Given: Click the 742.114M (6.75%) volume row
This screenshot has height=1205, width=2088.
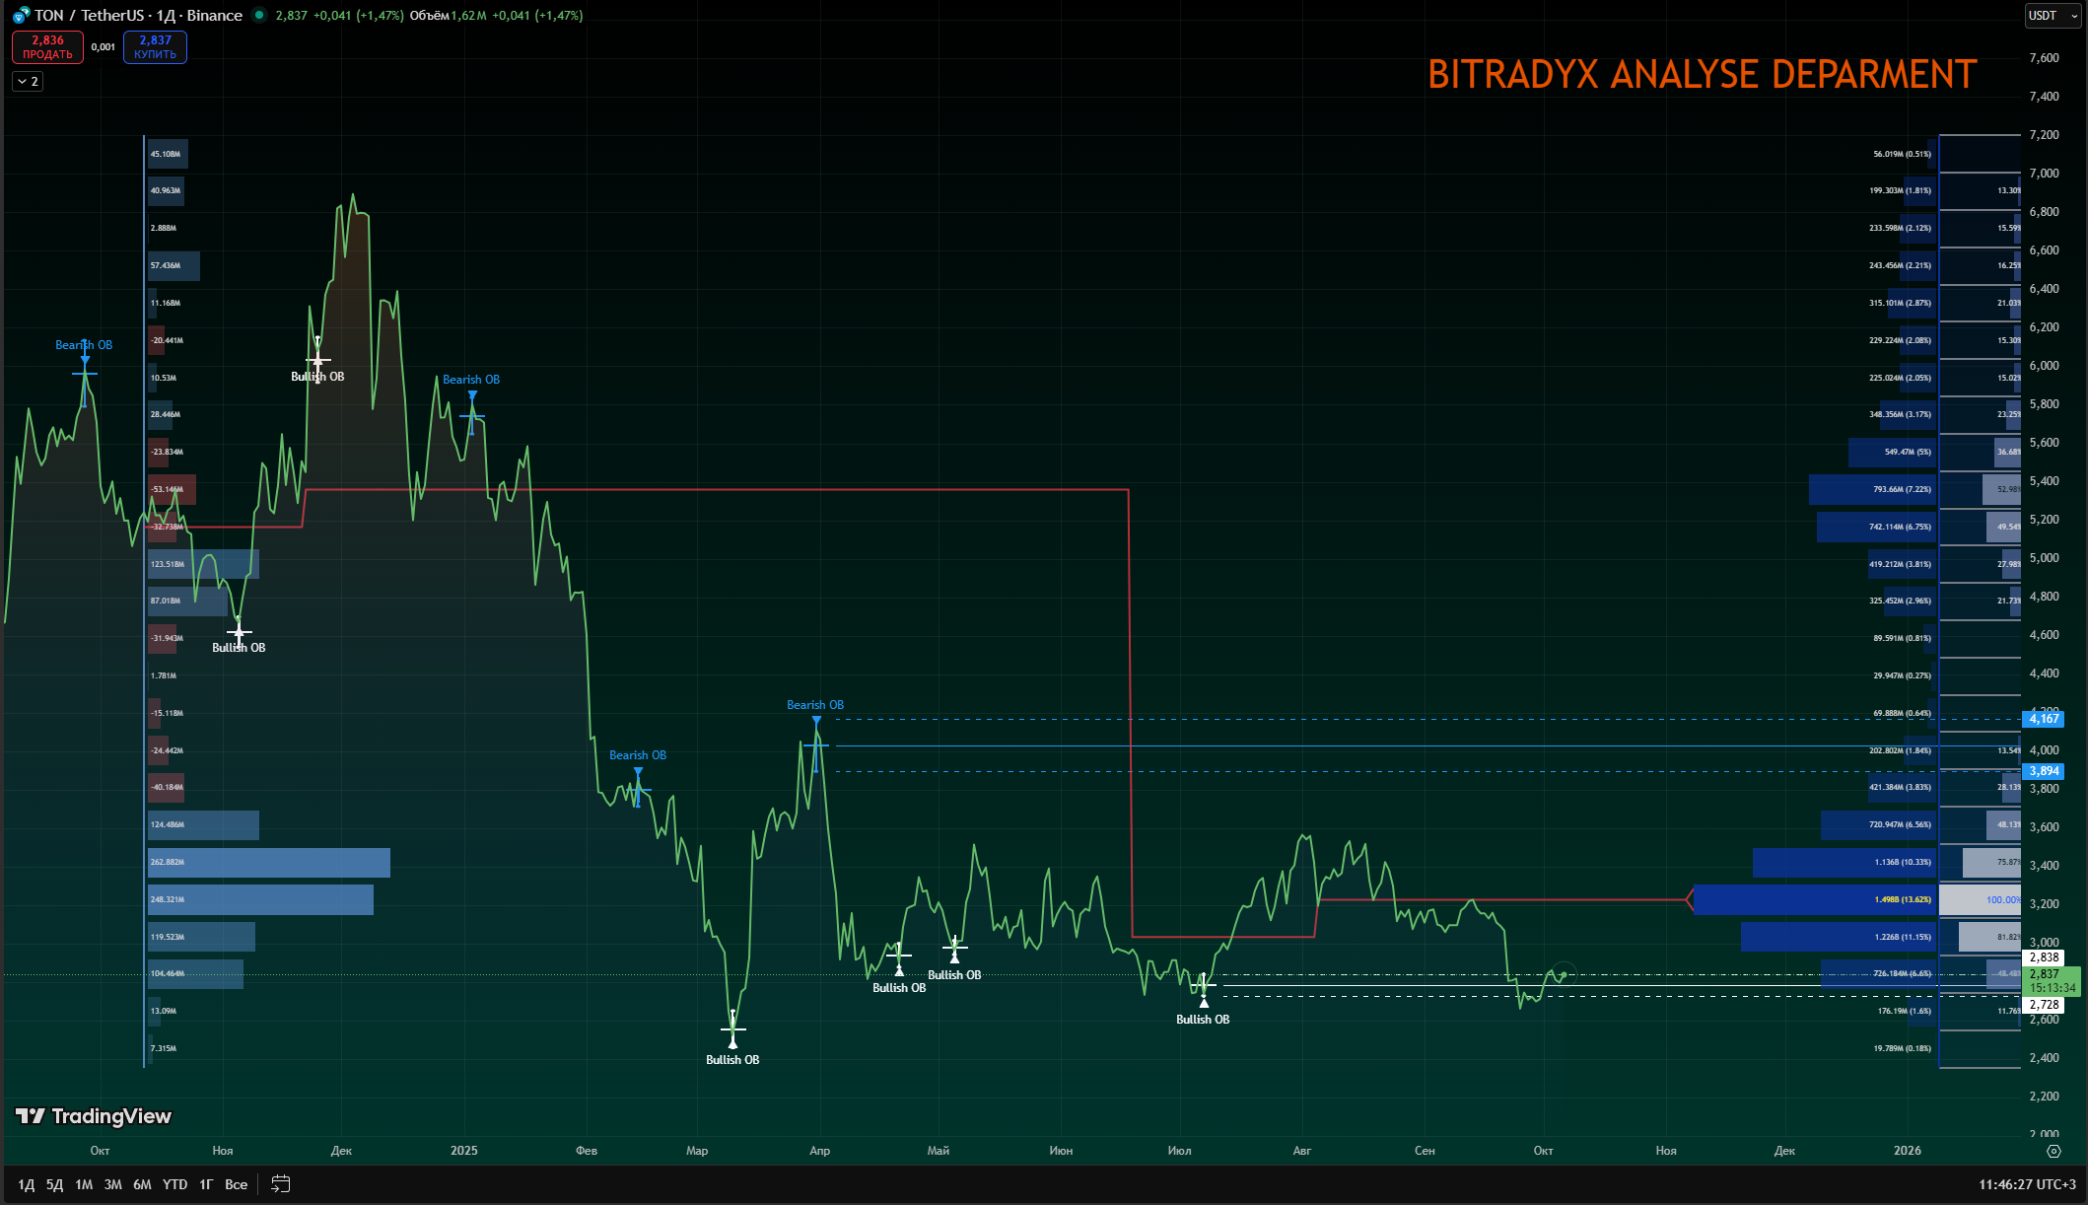Looking at the screenshot, I should (x=1877, y=528).
